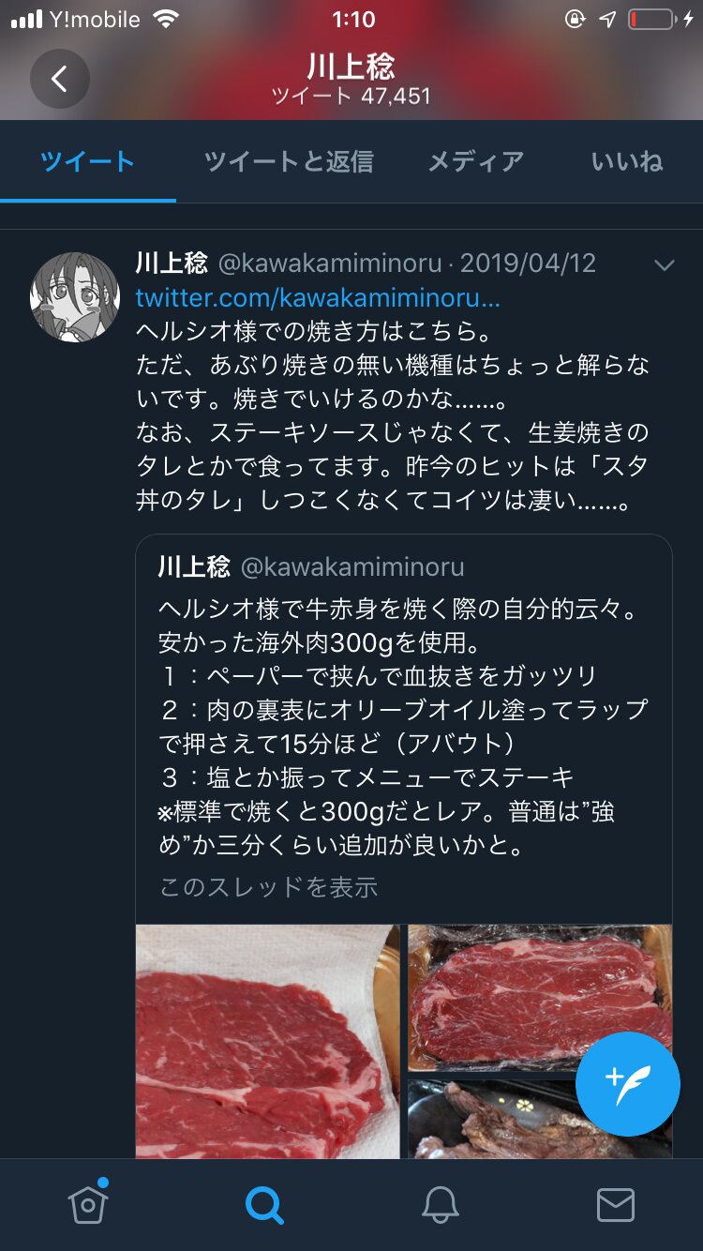Viewport: 703px width, 1251px height.
Task: Go to the Home tab icon
Action: pos(88,1204)
